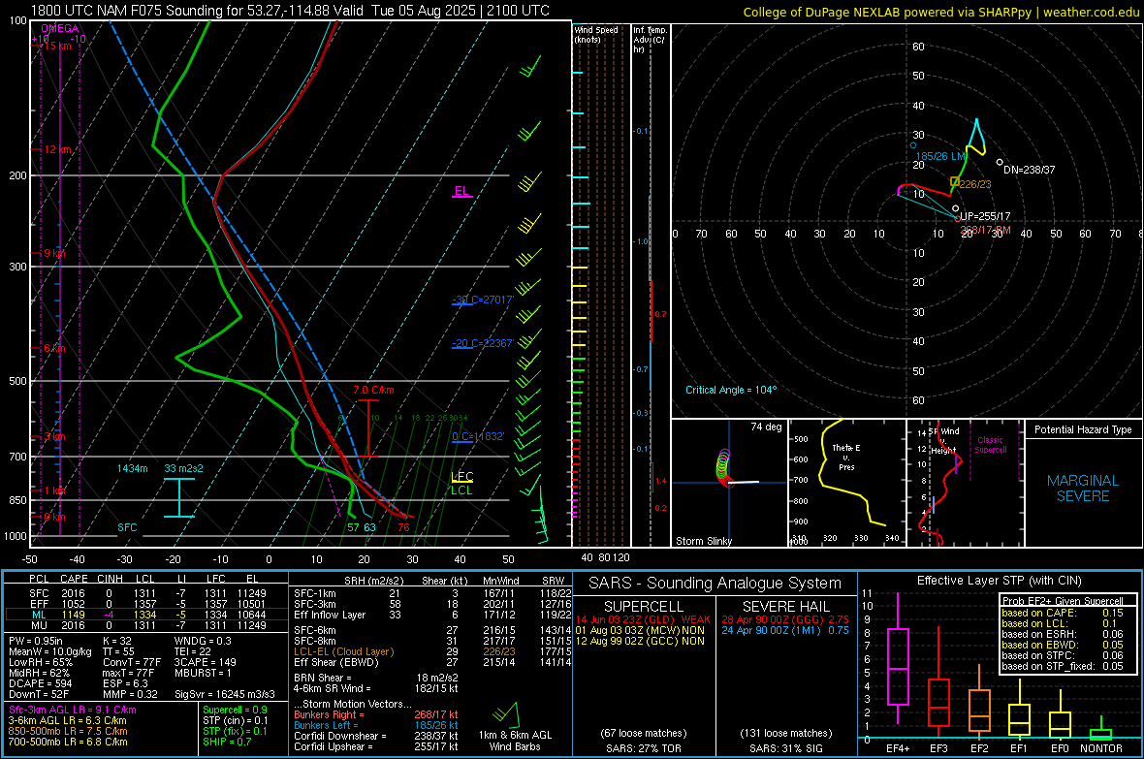The width and height of the screenshot is (1144, 759).
Task: Select the MU parcel row in the CAPE table
Action: [x=145, y=624]
